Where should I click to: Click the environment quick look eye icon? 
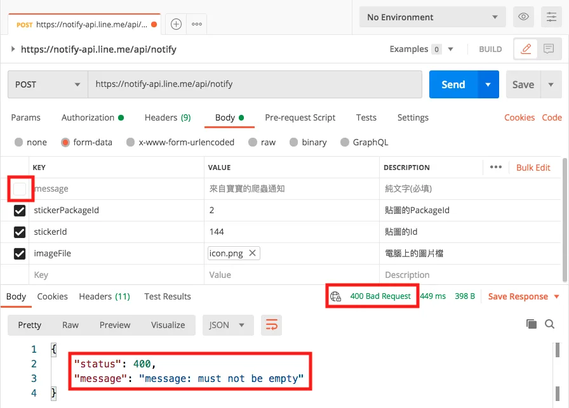pyautogui.click(x=523, y=16)
